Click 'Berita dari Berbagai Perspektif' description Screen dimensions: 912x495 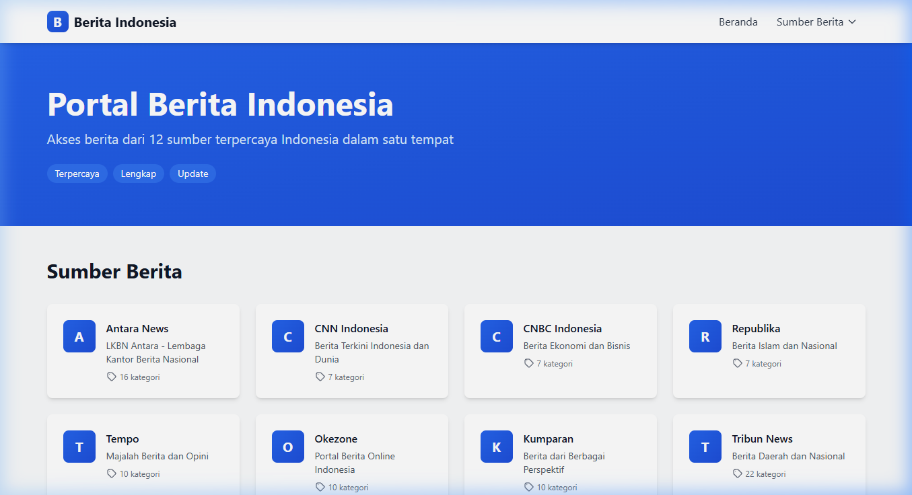click(x=564, y=463)
